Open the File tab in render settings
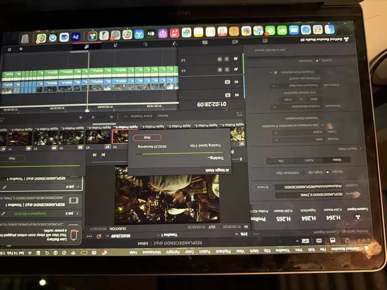 (x=281, y=161)
